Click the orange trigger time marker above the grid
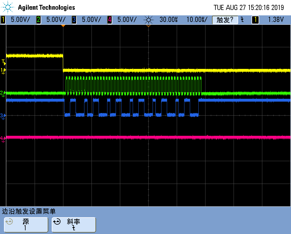Viewport: 291px width, 234px height. pos(63,26)
